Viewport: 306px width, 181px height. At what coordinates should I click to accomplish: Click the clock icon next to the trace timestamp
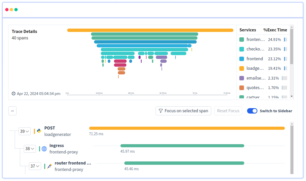point(13,93)
